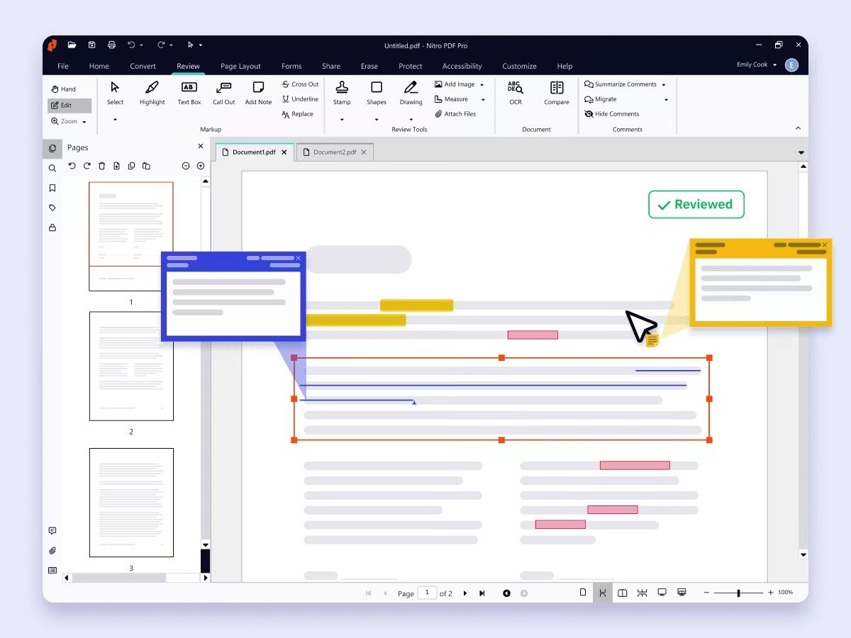This screenshot has width=851, height=638.
Task: Click the Migrate comments button
Action: [601, 99]
